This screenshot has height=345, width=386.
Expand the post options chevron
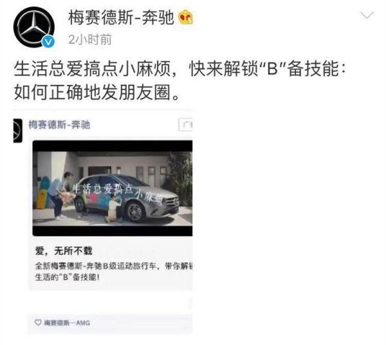click(367, 15)
